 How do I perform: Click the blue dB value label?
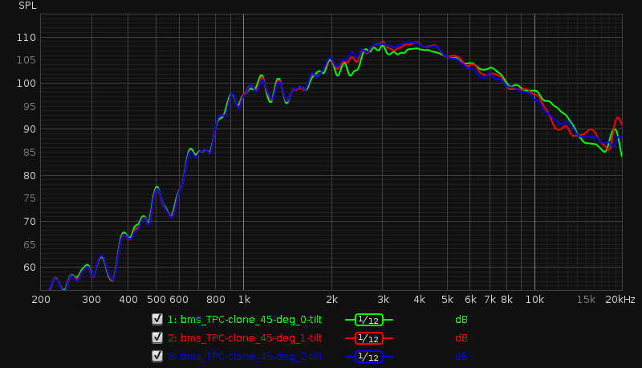click(x=461, y=357)
